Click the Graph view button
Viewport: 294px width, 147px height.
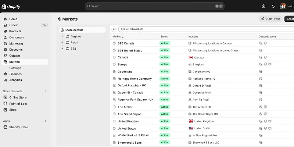(270, 19)
